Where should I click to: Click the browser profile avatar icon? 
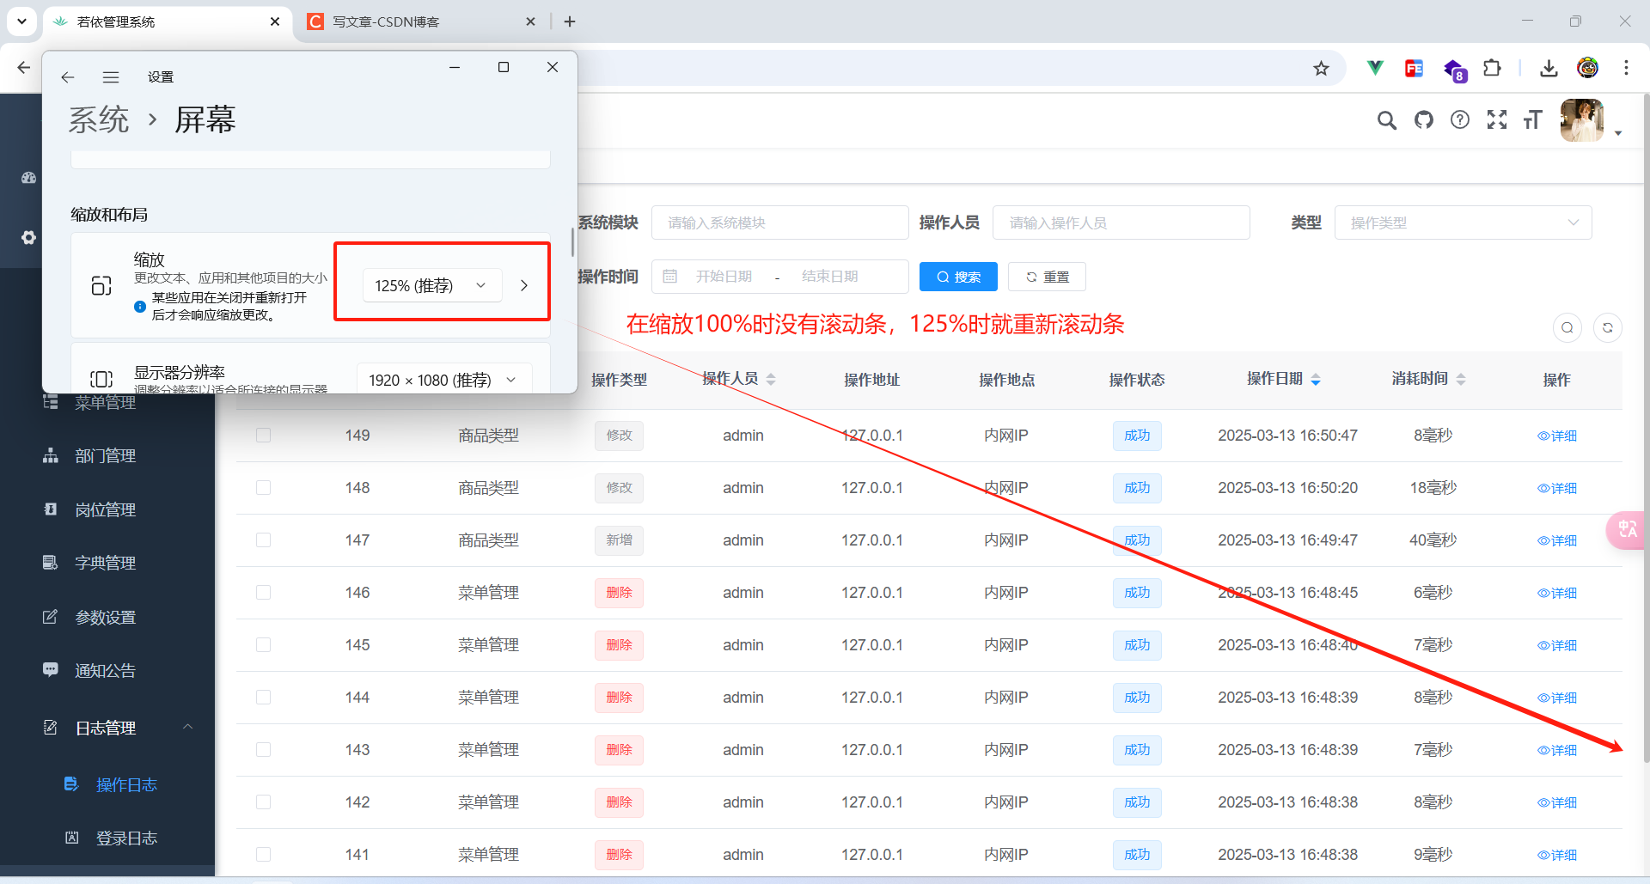1587,68
